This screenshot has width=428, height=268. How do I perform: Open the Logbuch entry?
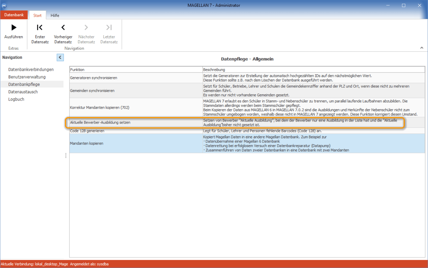[16, 99]
